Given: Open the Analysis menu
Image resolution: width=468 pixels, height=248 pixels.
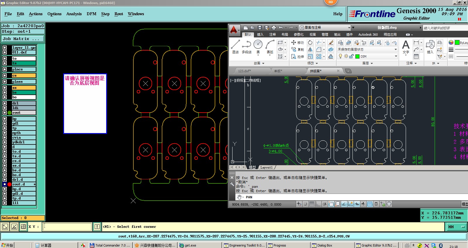Looking at the screenshot, I should [74, 14].
